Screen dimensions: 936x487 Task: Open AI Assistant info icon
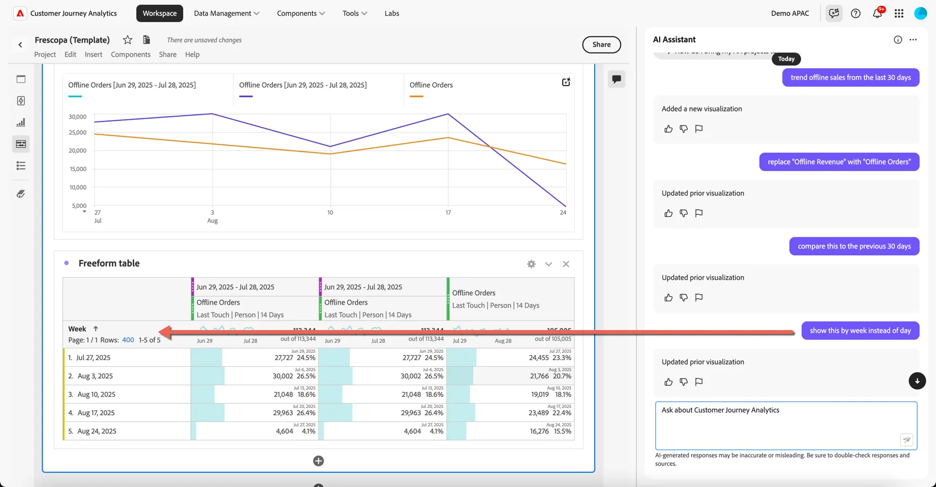point(898,40)
